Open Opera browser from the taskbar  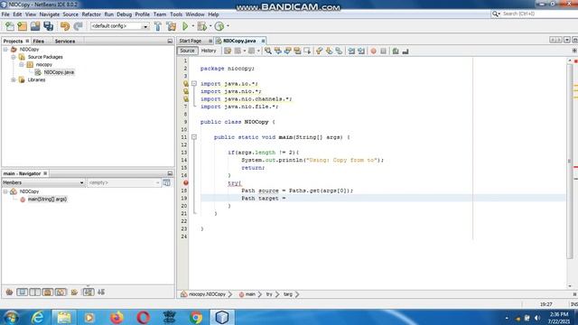coord(143,317)
